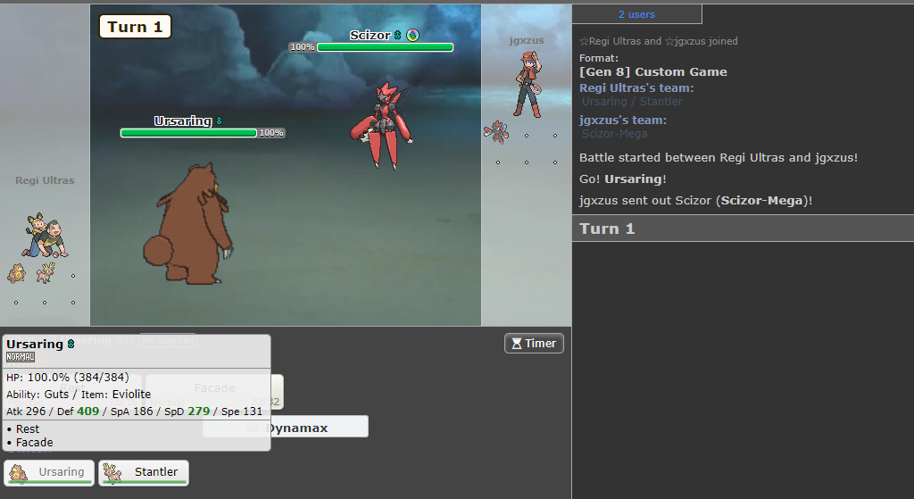This screenshot has height=499, width=914.
Task: Select Stantler in the switch row
Action: 144,473
